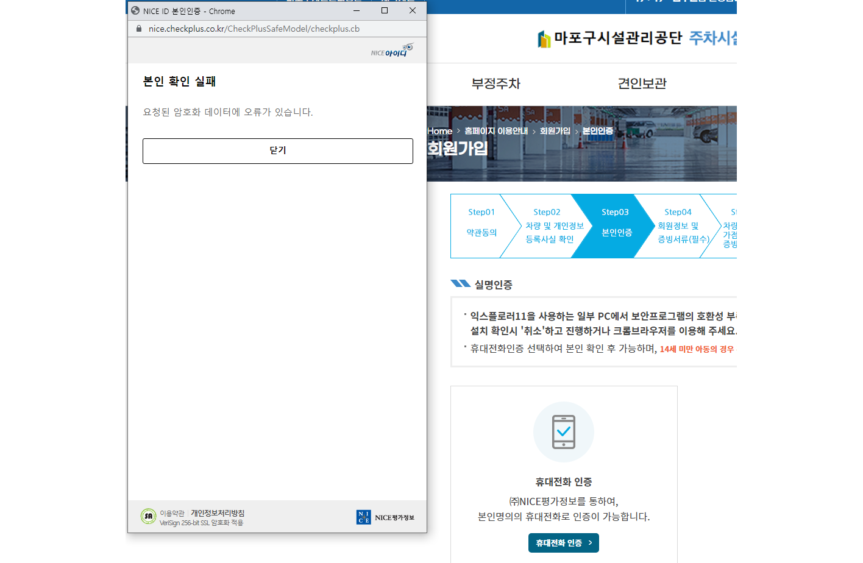Click the 마포구시설관리공단 logo
Screen dimensions: 863x563
609,38
